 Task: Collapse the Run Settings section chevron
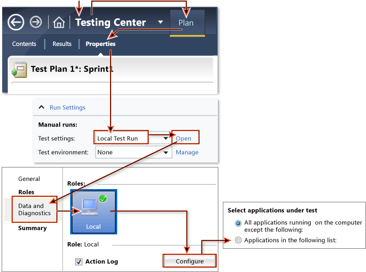point(41,107)
